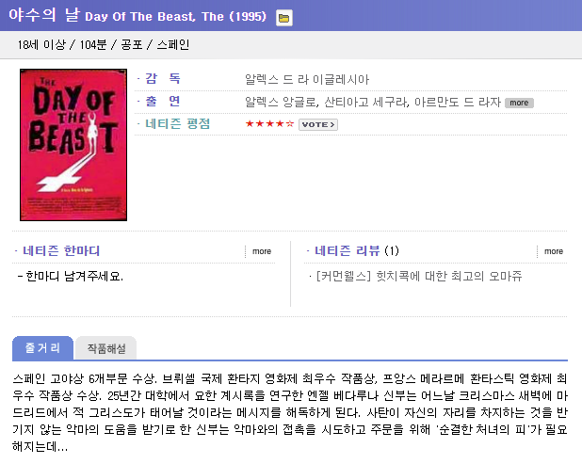Show more 네티즌 리뷰 reviews
Screen dimensions: 582x464
tap(553, 251)
